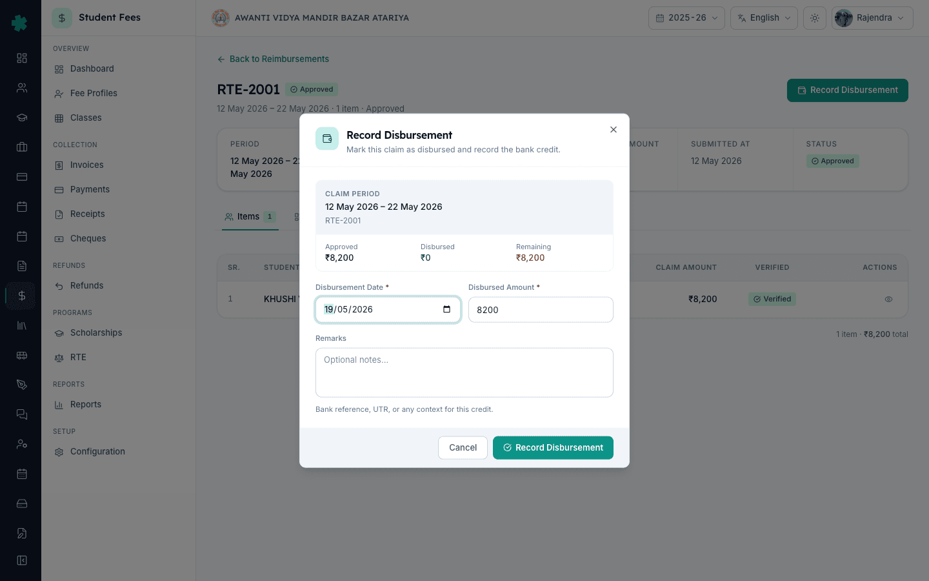The image size is (929, 581).
Task: Click the Approved ₹8,200 value in dialog
Action: tap(339, 258)
